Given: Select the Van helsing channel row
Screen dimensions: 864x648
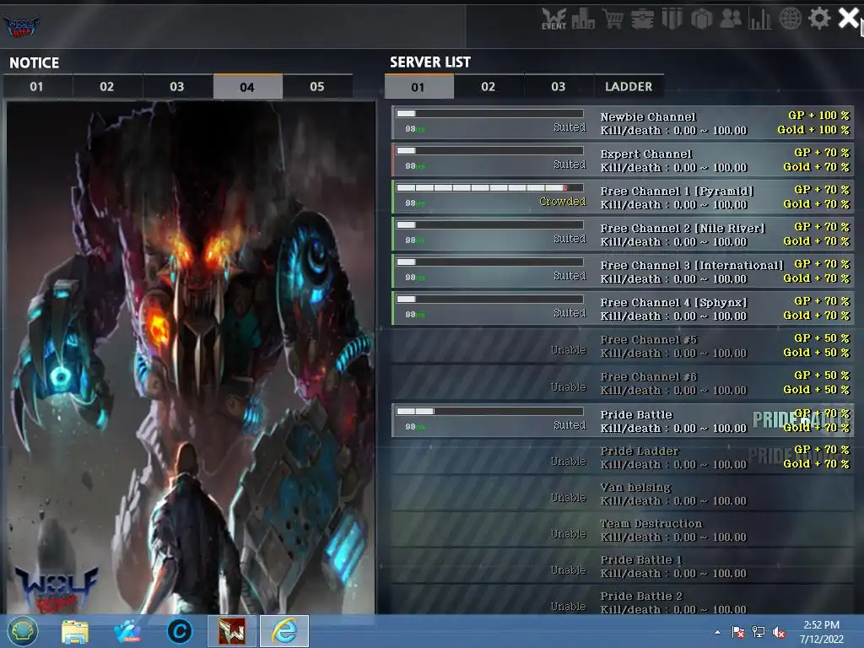Looking at the screenshot, I should pyautogui.click(x=623, y=494).
